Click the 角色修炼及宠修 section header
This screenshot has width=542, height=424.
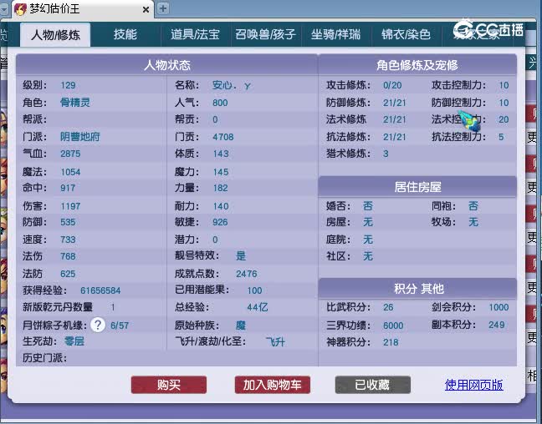[417, 65]
